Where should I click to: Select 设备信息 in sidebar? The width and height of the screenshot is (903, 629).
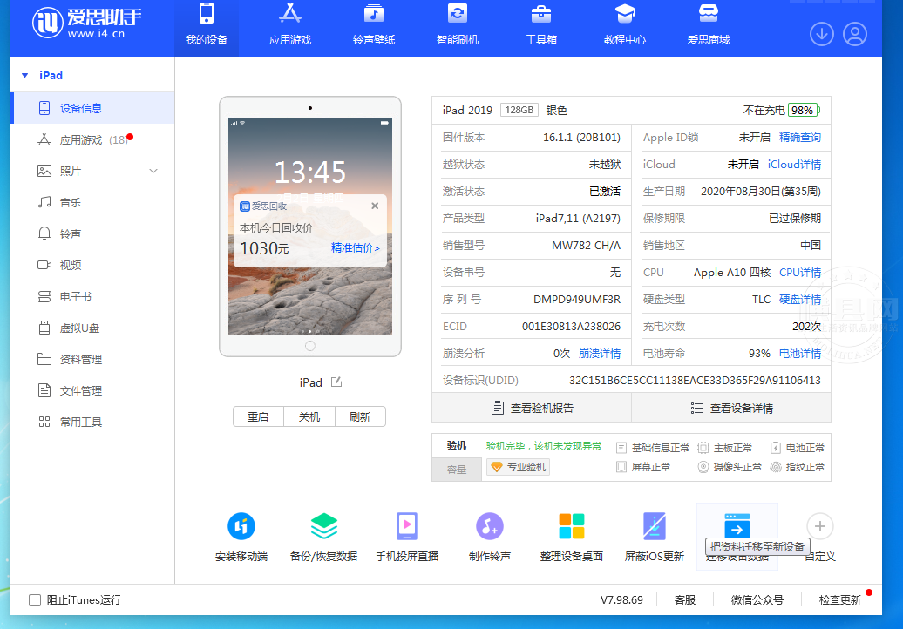click(92, 108)
